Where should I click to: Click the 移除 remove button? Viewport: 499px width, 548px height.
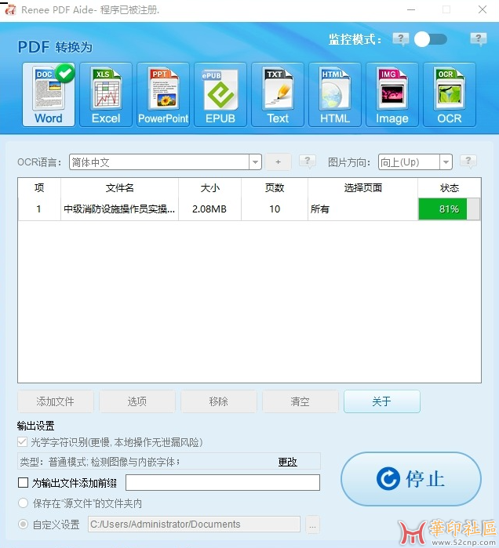219,401
